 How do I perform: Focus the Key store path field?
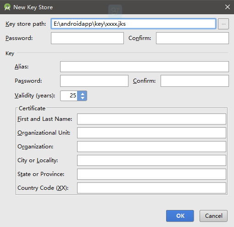134,24
